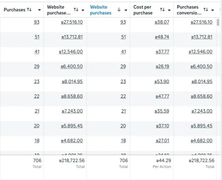Screen dimensions: 222x180
Task: Open website purchase value ₪13,712.81 second column
Action: [x=72, y=37]
